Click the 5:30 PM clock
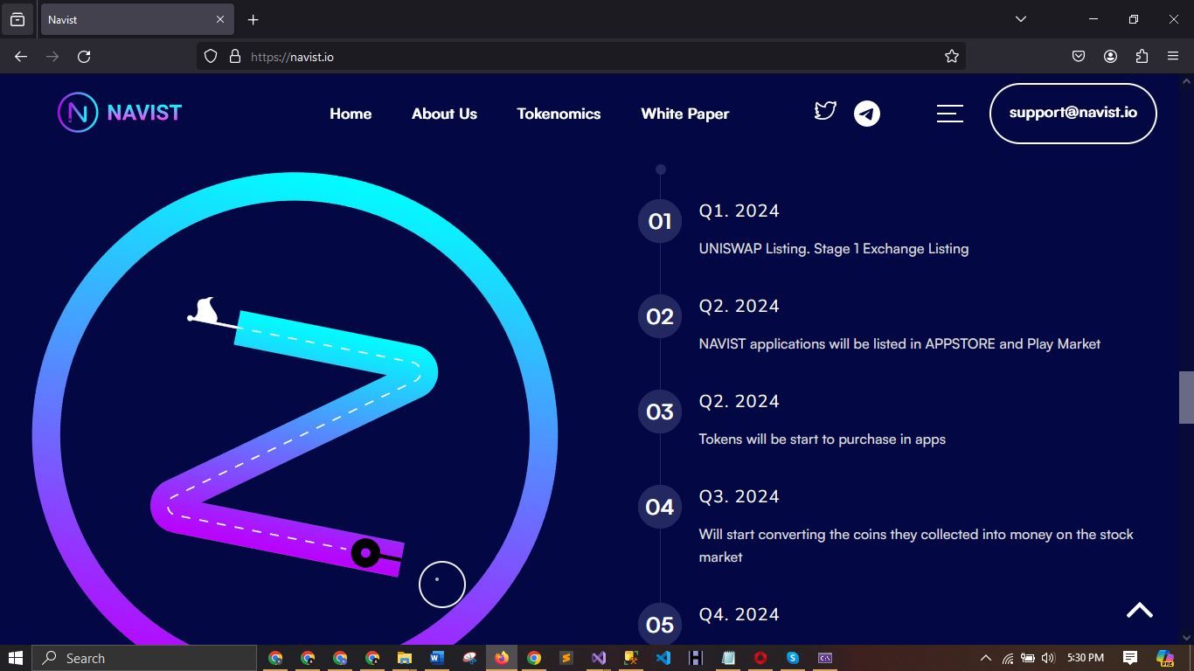1194x671 pixels. [1086, 658]
